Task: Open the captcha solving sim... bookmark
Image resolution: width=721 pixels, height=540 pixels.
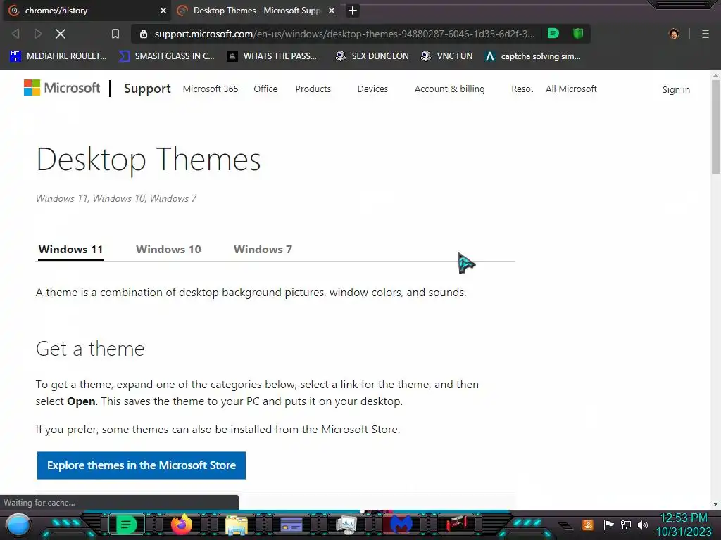Action: click(x=533, y=56)
